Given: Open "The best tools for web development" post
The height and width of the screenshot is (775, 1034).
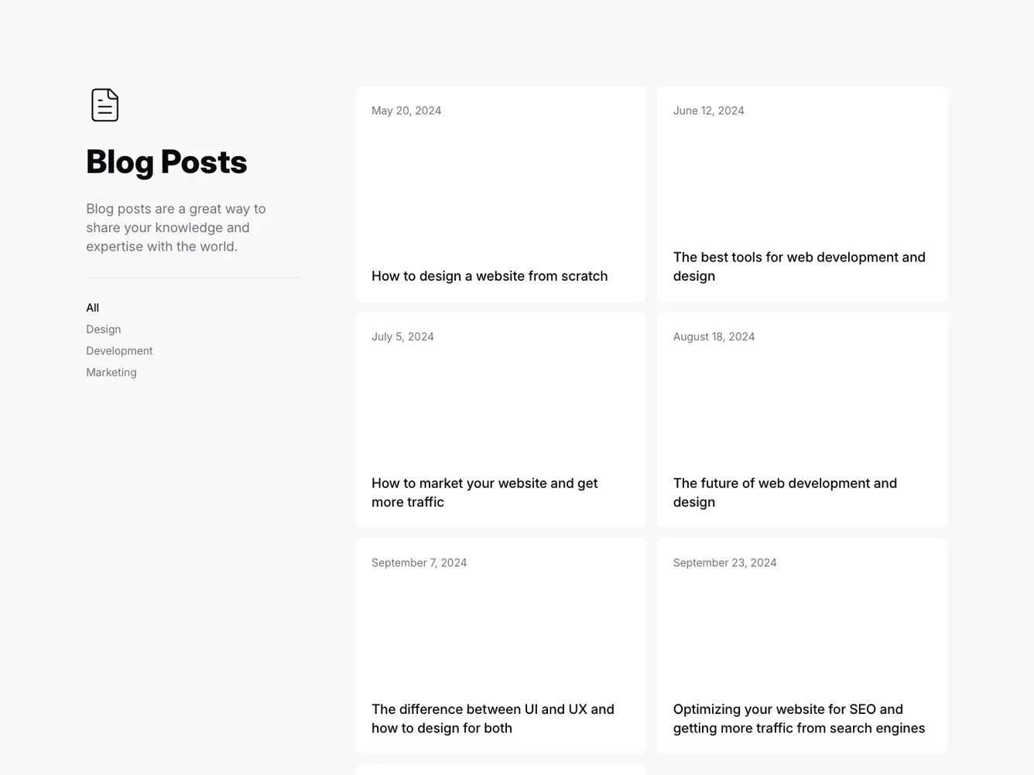Looking at the screenshot, I should point(799,266).
